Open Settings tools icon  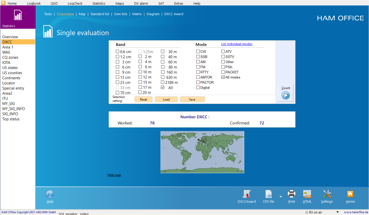(327, 194)
